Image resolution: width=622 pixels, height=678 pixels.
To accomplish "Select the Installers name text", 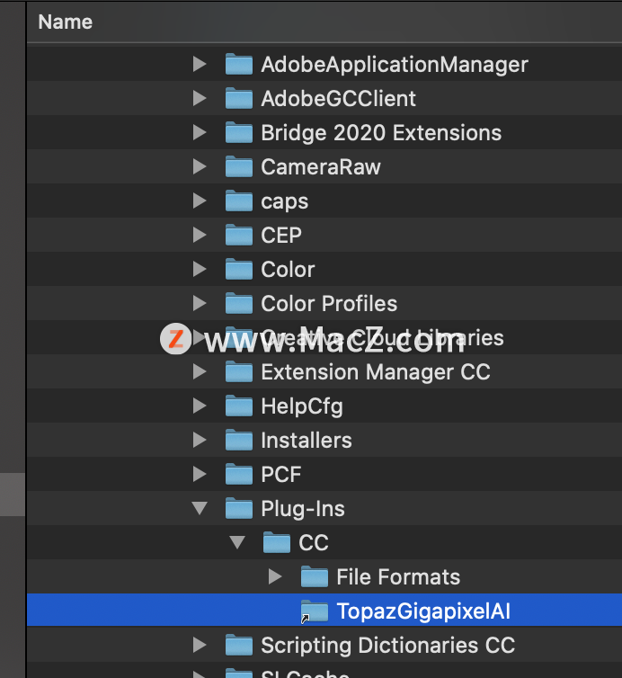I will pyautogui.click(x=306, y=441).
